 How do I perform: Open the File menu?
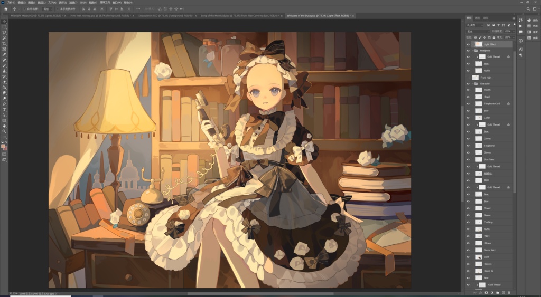tap(12, 3)
